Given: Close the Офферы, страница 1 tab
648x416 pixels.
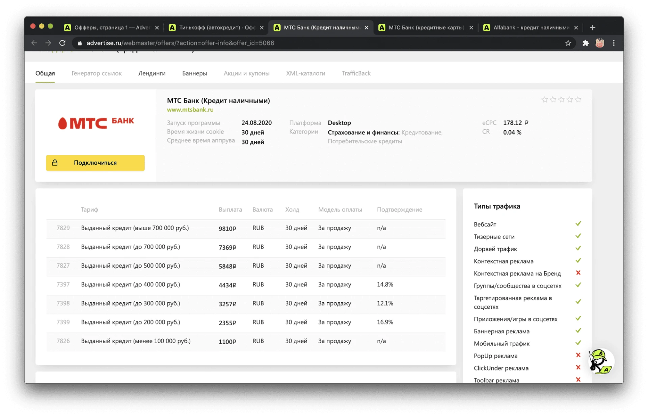Looking at the screenshot, I should coord(157,28).
